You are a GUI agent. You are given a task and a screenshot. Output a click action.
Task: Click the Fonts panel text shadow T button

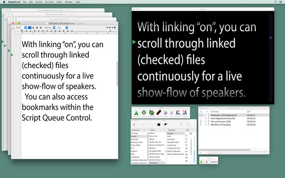point(174,125)
